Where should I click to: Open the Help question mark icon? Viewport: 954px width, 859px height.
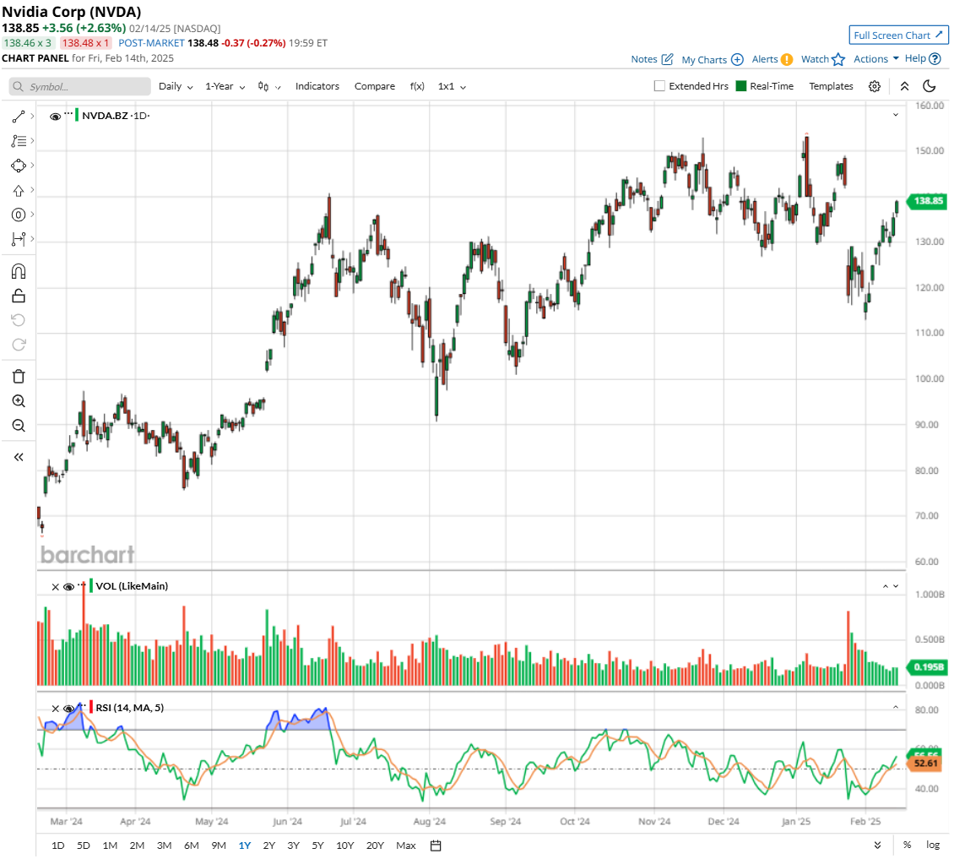[x=935, y=58]
